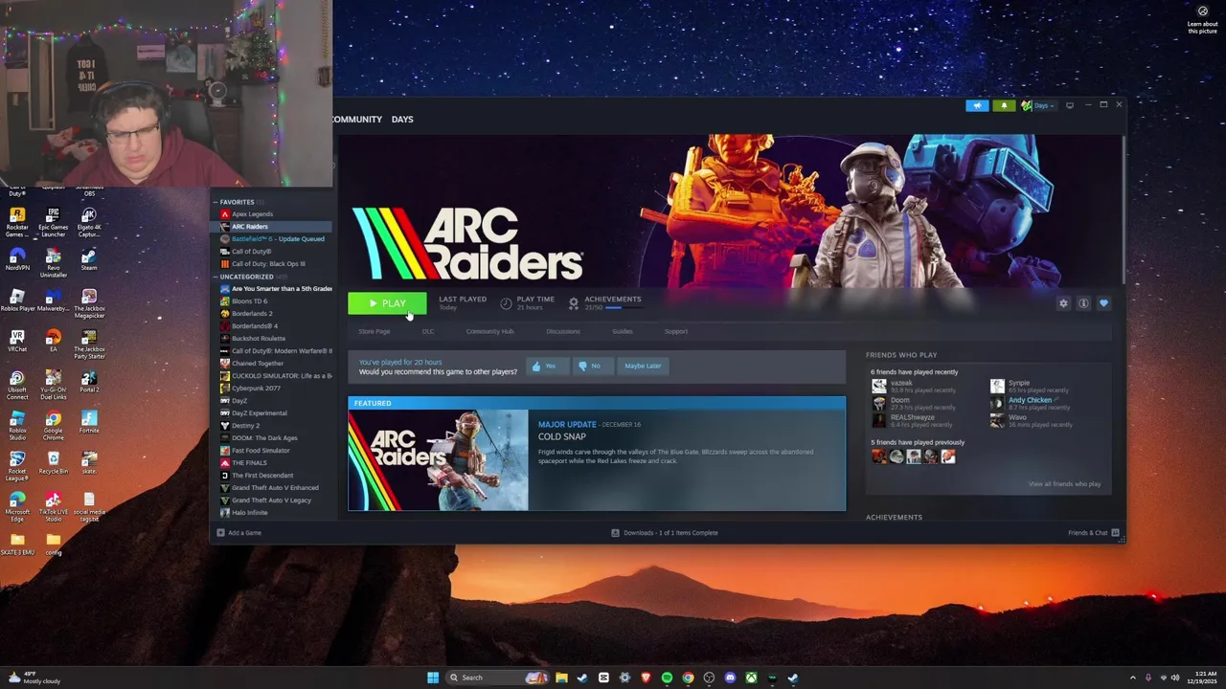Open the game settings gear icon
This screenshot has height=689, width=1226.
point(1063,303)
